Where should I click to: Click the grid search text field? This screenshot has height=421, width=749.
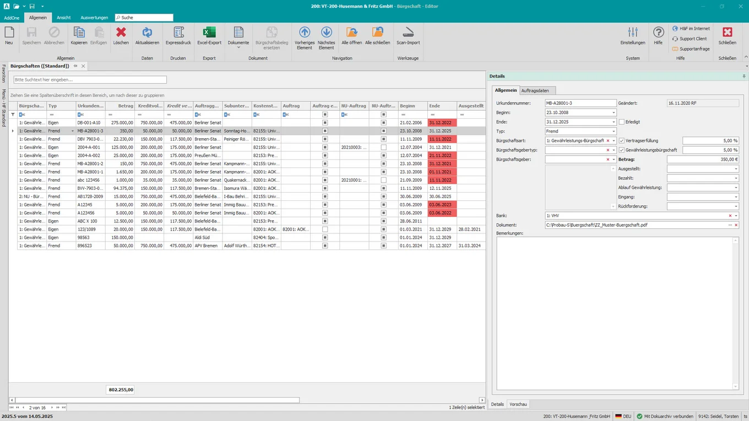point(90,80)
